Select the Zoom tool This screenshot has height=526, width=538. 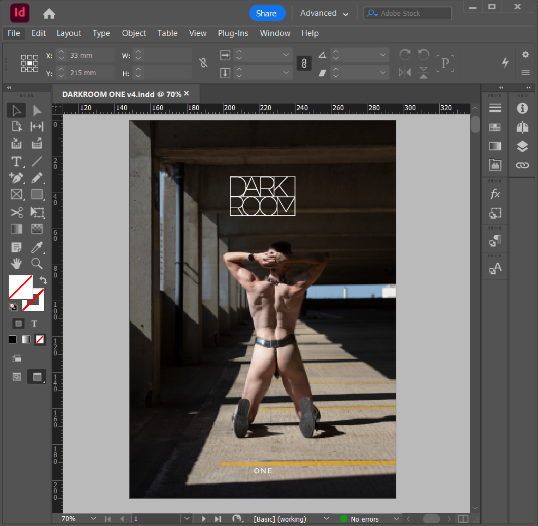point(37,263)
